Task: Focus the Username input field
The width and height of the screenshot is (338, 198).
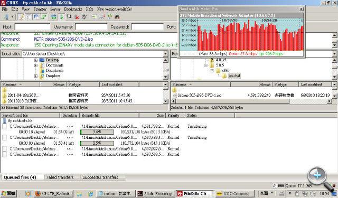Action: [x=91, y=27]
